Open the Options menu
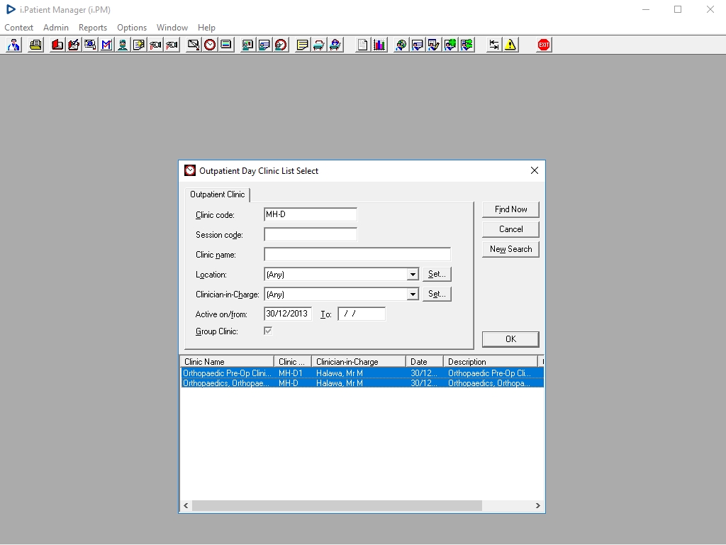This screenshot has width=726, height=545. 132,28
